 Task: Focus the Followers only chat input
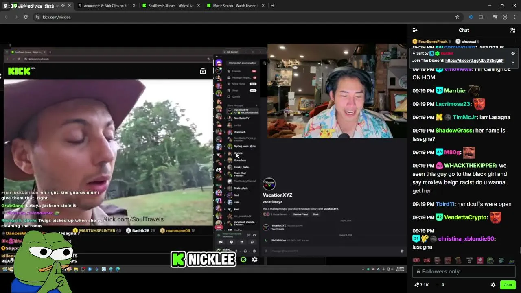click(x=464, y=271)
